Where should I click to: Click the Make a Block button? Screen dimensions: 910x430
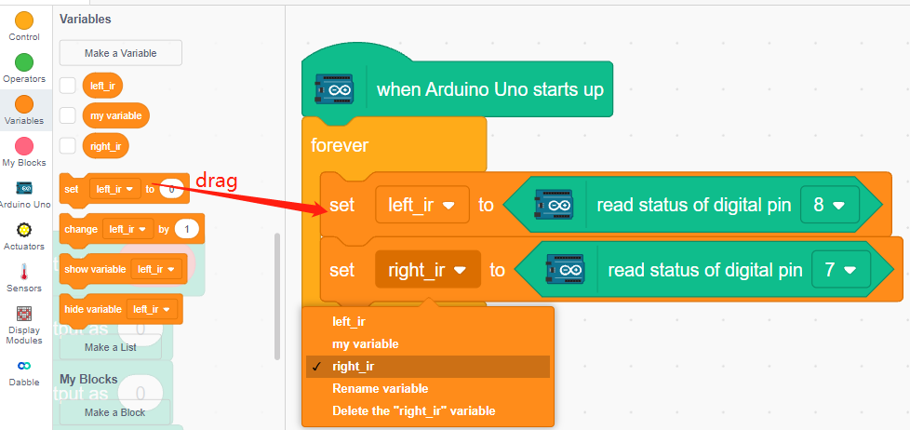[x=114, y=412]
